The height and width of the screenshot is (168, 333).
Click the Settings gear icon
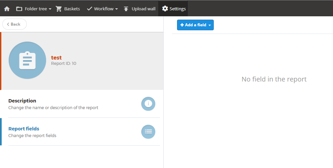165,8
